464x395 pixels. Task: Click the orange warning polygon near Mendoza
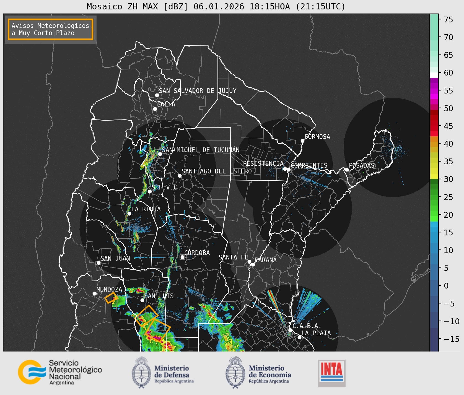(x=111, y=298)
